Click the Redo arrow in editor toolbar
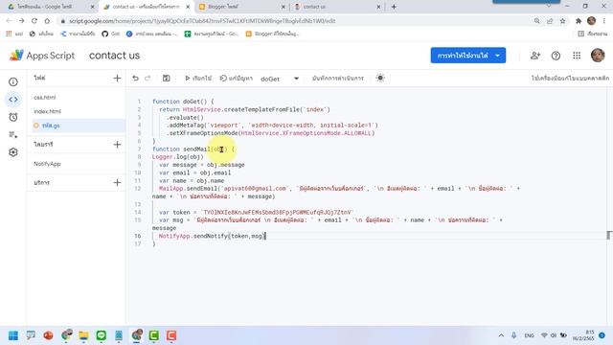The image size is (613, 345). pyautogui.click(x=148, y=79)
